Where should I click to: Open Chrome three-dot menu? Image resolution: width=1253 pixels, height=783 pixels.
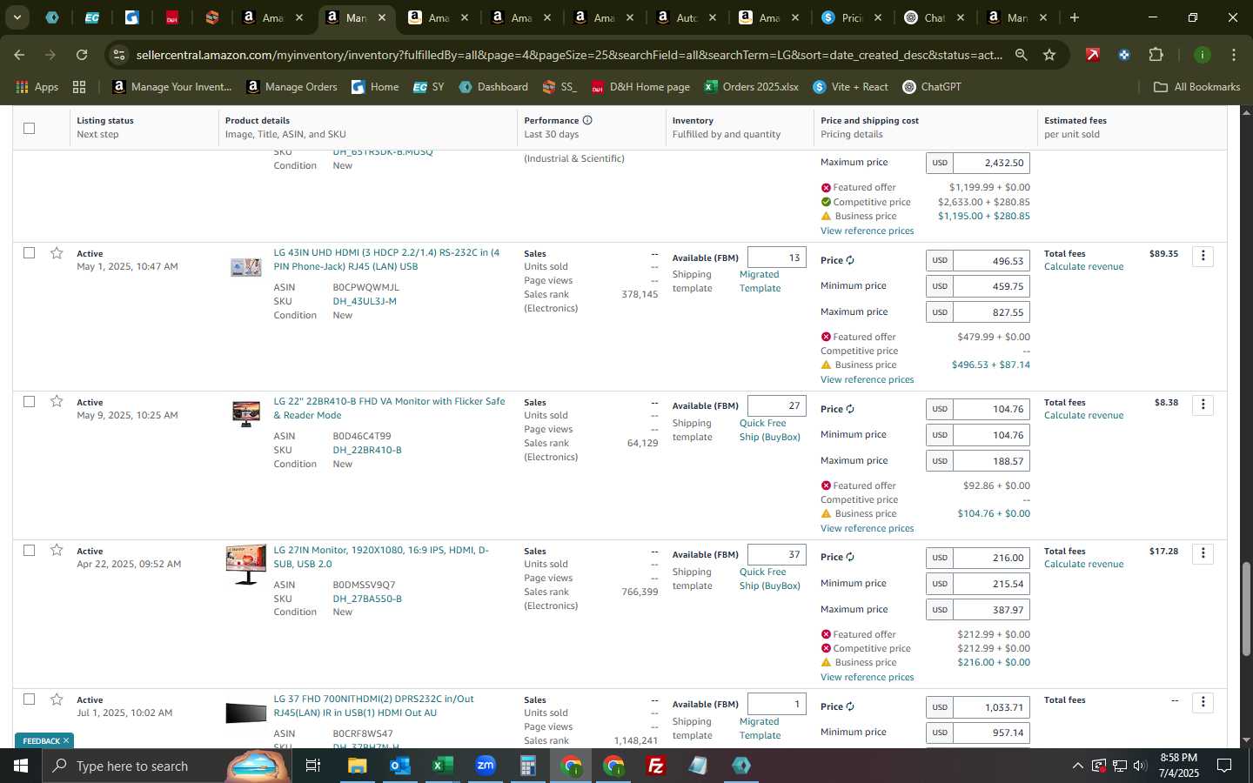click(1233, 55)
